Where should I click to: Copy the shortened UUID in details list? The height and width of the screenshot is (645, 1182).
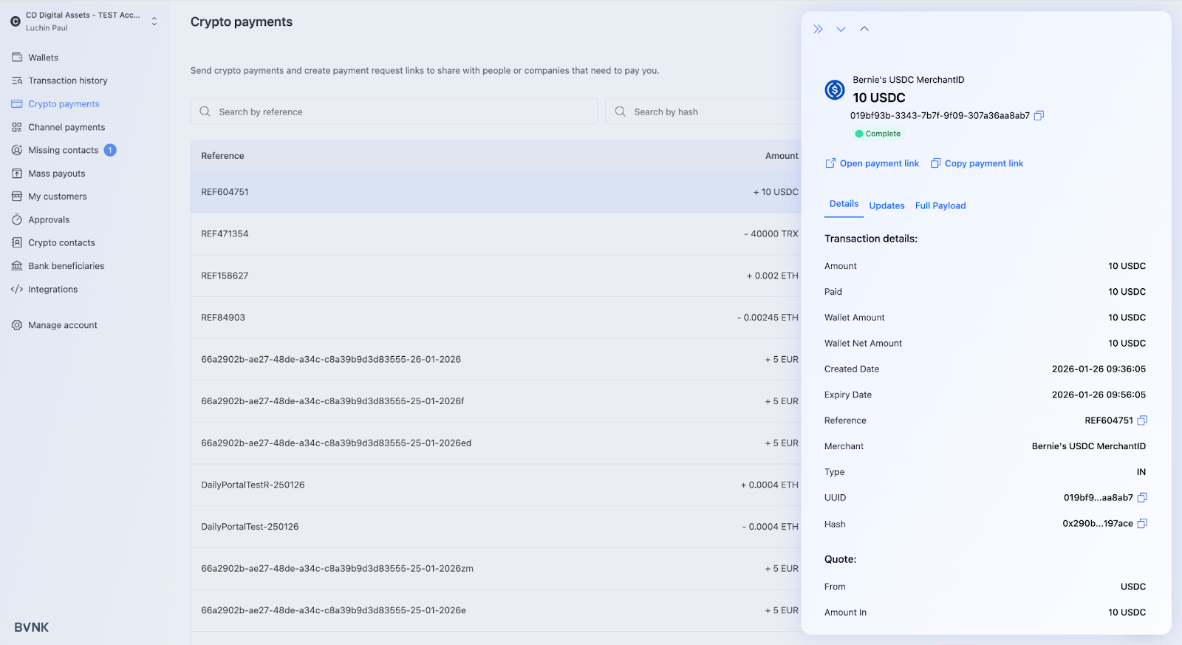click(1142, 498)
